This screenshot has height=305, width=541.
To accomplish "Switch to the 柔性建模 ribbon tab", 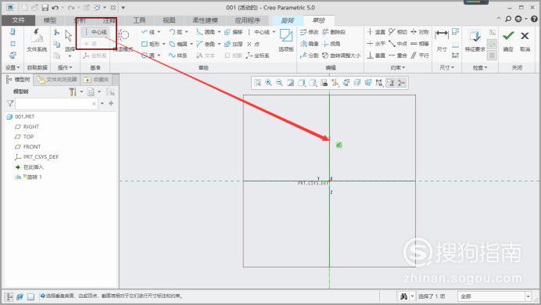I will (x=206, y=20).
